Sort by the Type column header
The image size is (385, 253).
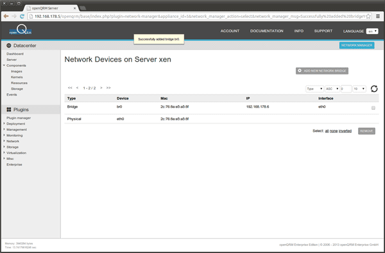pyautogui.click(x=71, y=98)
